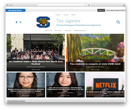Click May 21, 2024 date under Nguyen article
Viewport: 131px width, 110px height.
coord(26,95)
